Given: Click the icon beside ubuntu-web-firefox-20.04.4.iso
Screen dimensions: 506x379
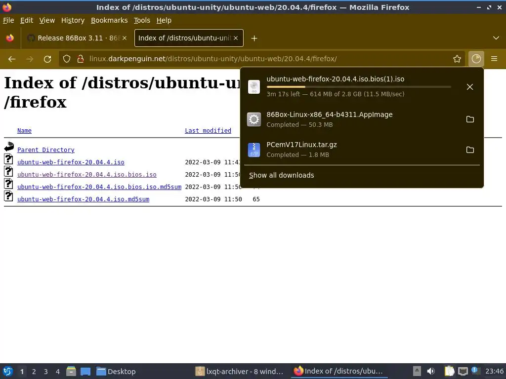Looking at the screenshot, I should [8, 159].
